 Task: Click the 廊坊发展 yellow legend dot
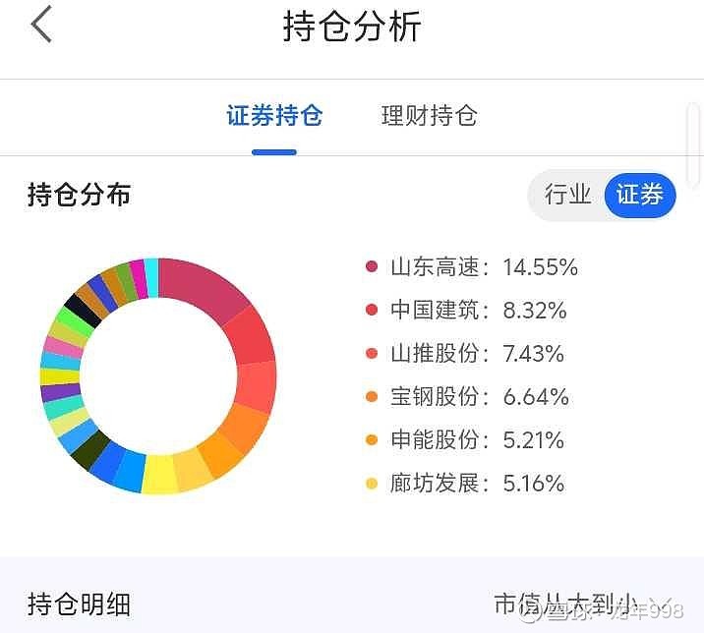pos(372,484)
